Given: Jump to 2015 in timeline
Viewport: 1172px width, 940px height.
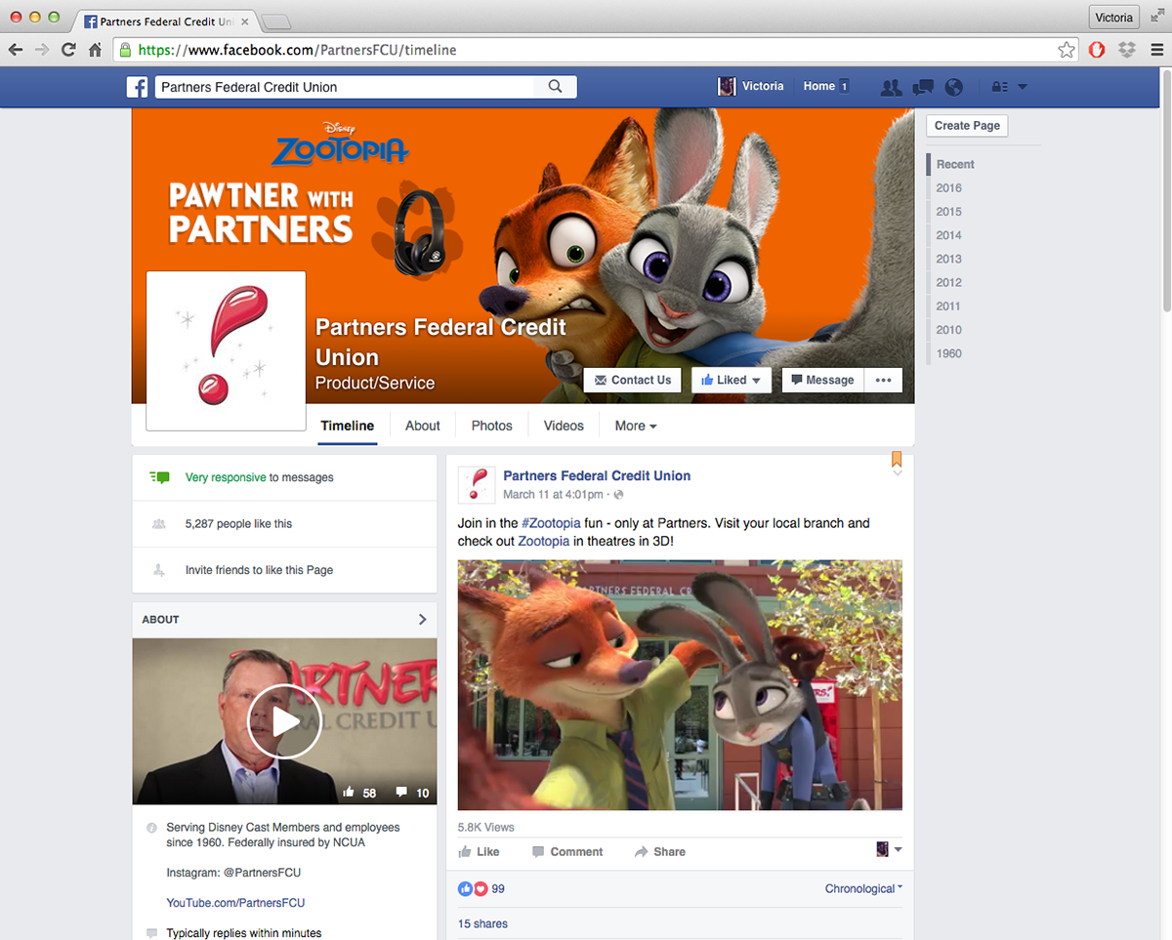Looking at the screenshot, I should pos(949,212).
